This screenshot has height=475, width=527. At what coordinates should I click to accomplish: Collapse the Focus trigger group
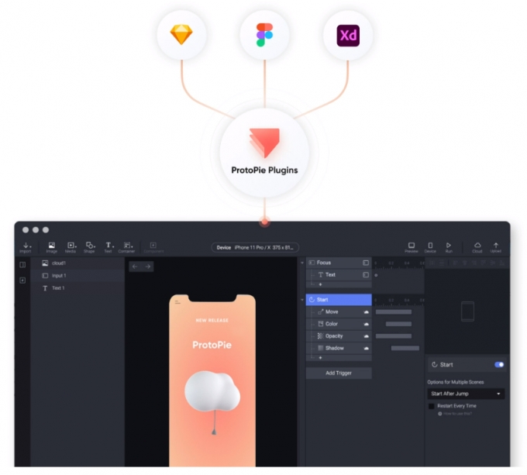click(302, 263)
